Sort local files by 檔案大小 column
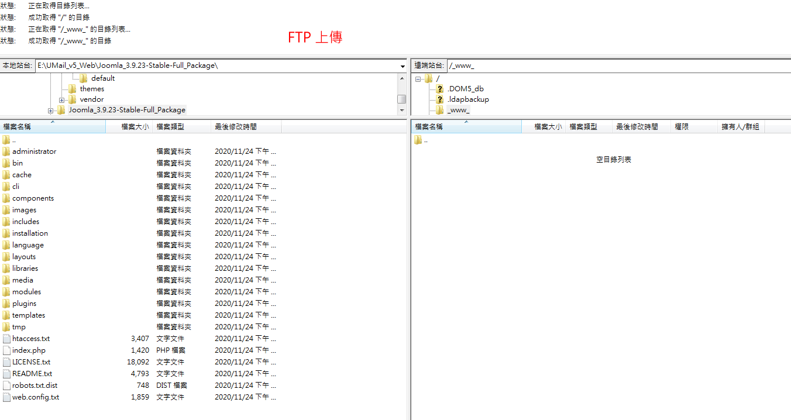 click(x=135, y=126)
